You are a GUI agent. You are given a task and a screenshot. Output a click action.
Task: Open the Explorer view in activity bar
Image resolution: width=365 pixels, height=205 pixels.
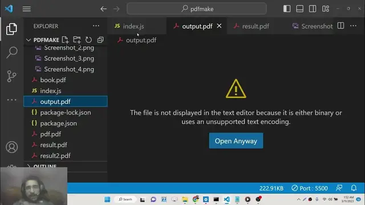[11, 29]
